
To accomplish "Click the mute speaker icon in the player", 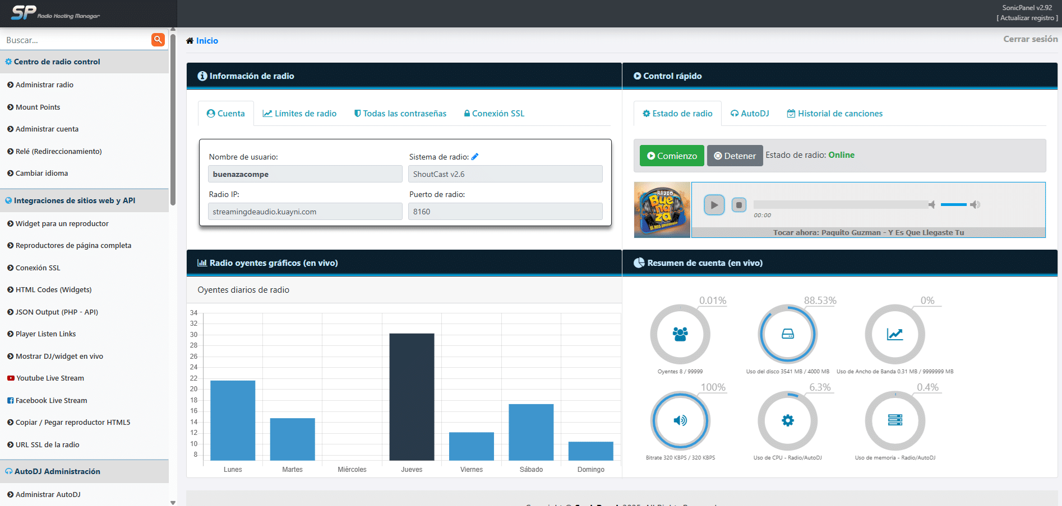I will coord(931,205).
